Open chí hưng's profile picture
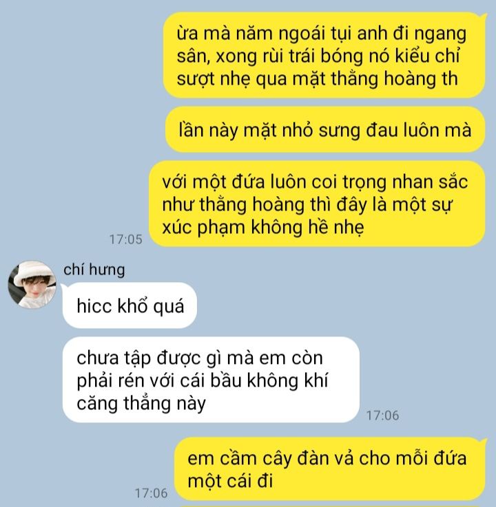 pos(32,285)
